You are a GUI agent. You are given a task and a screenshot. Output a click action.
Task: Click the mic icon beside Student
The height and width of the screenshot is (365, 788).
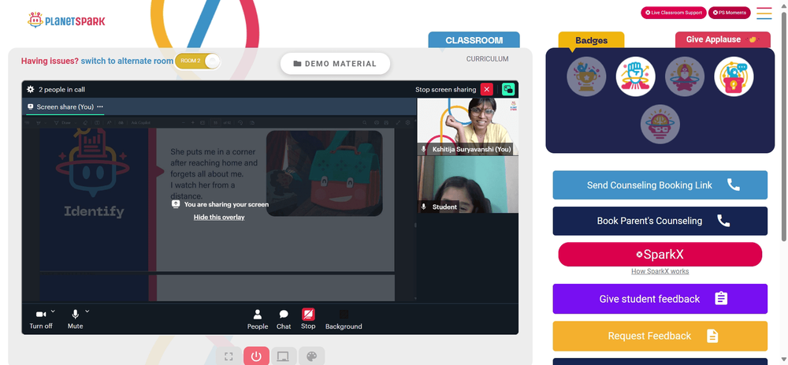click(424, 207)
